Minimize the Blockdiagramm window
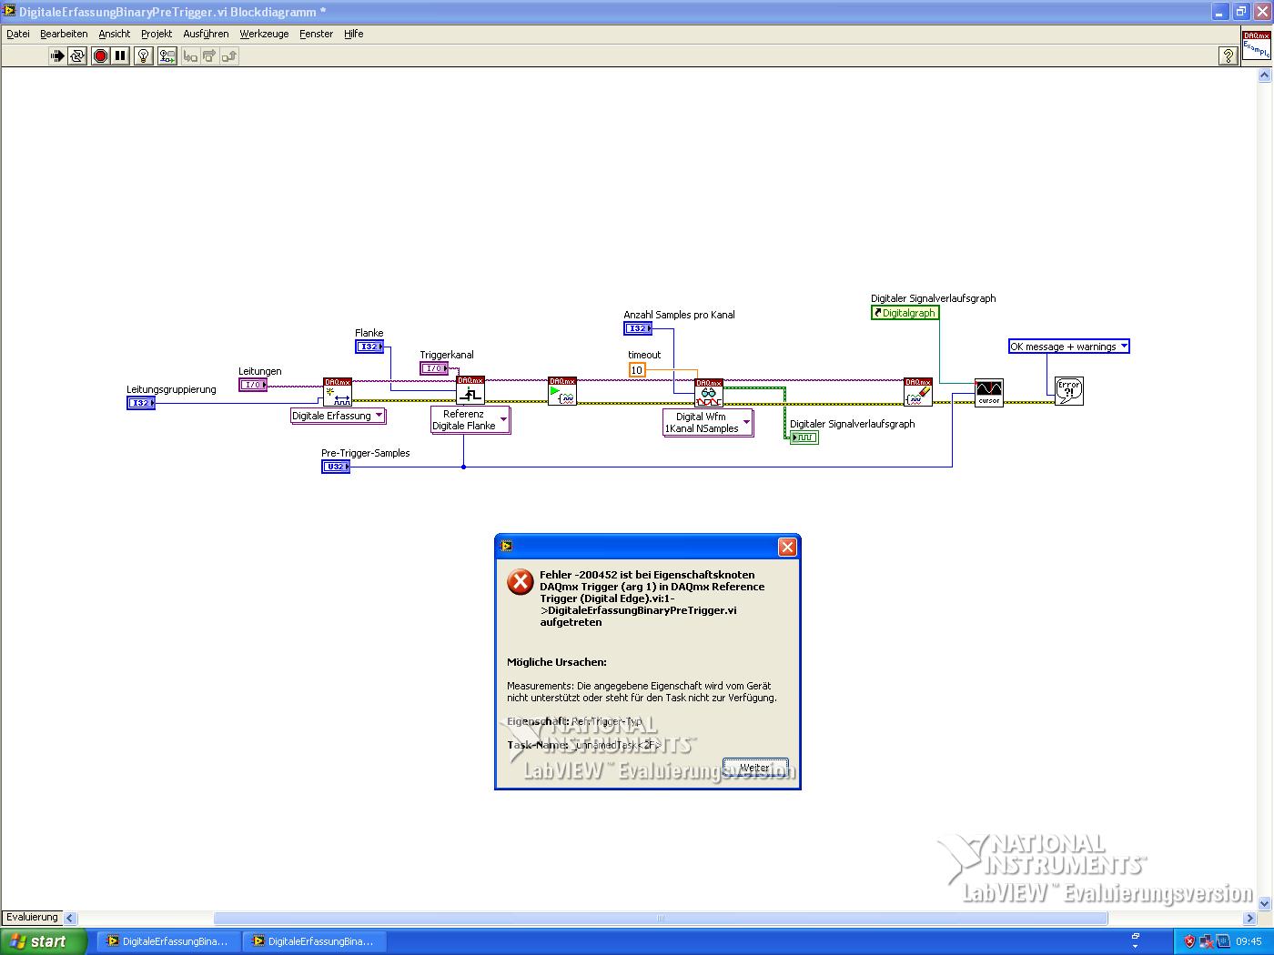1274x955 pixels. tap(1221, 12)
